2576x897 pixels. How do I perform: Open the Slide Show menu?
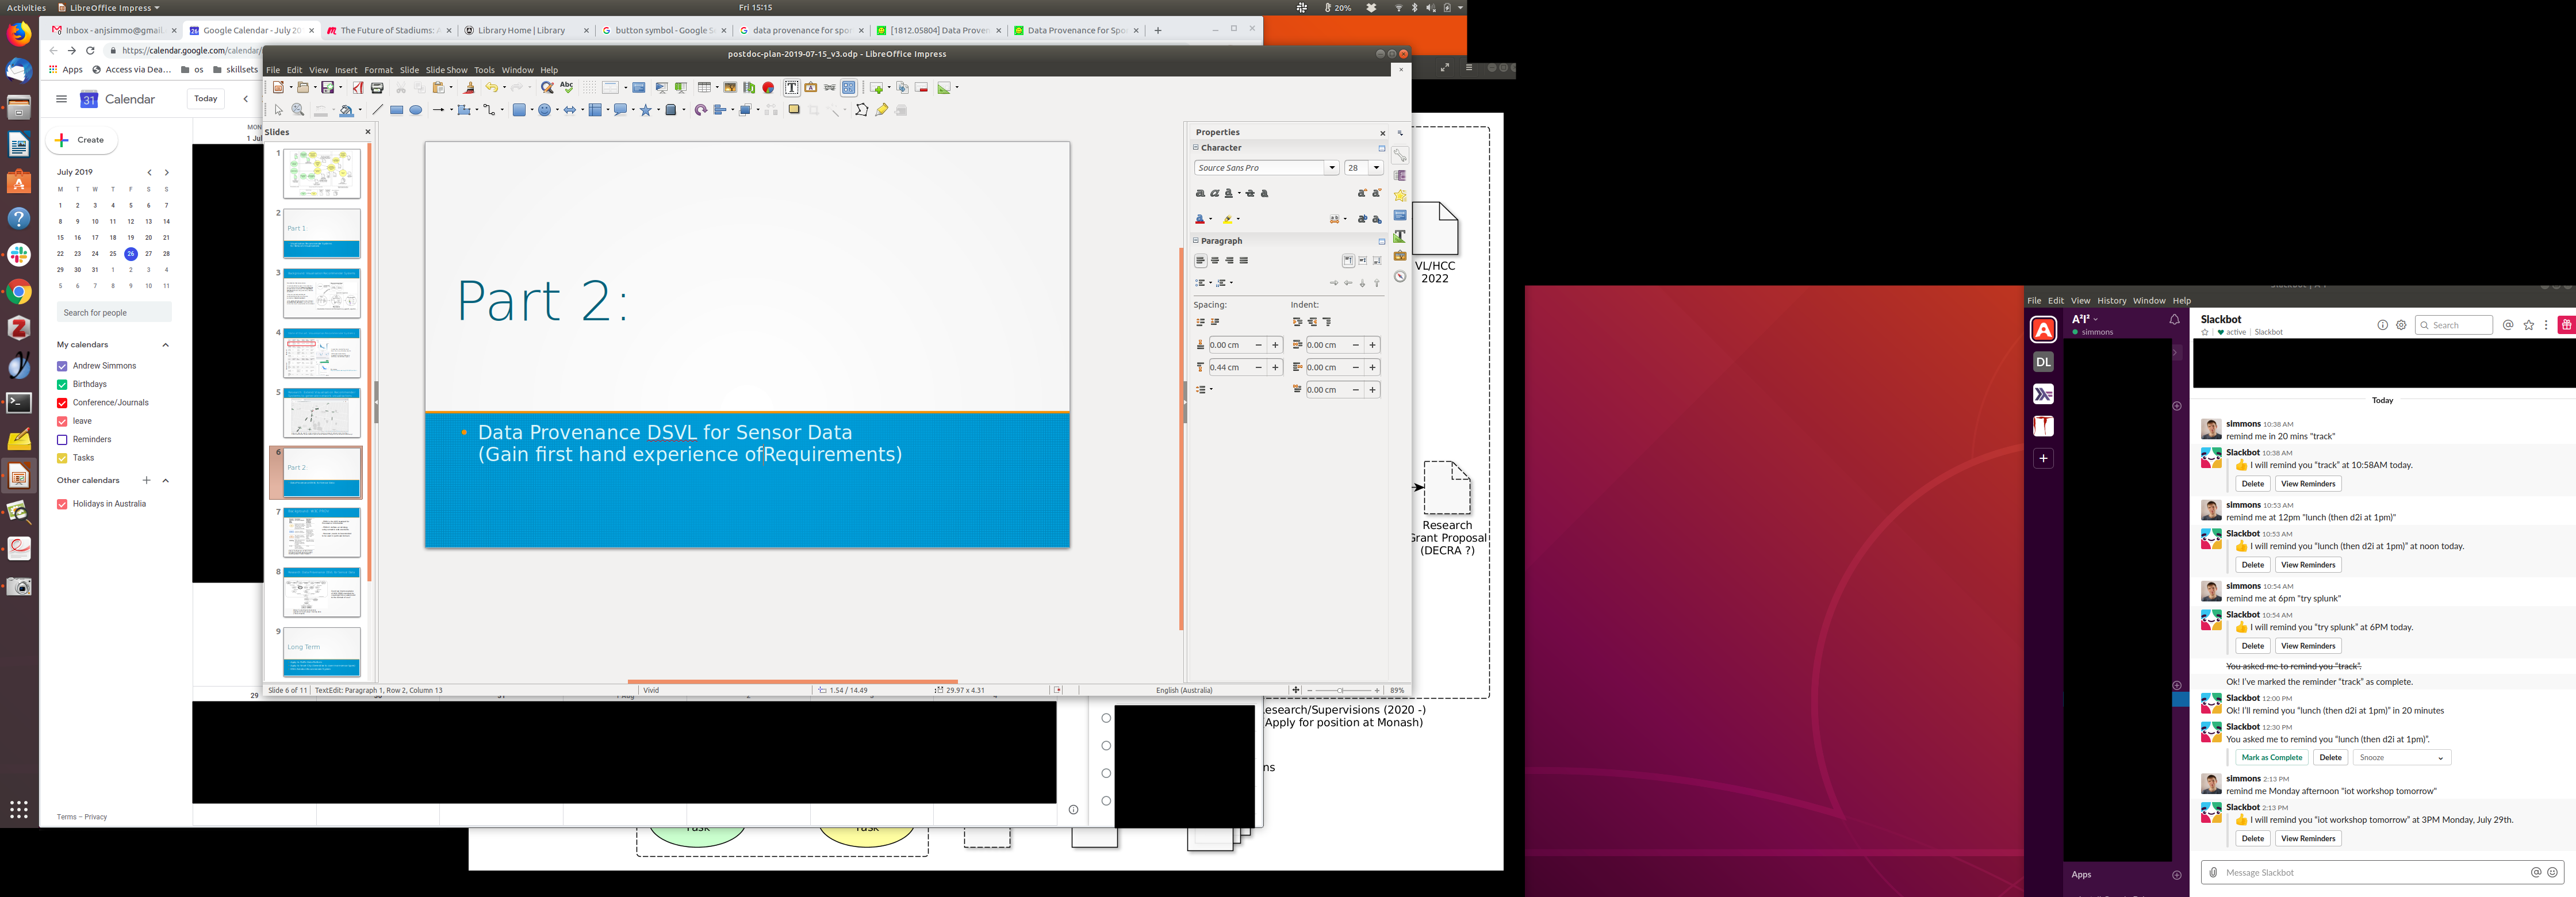pos(446,70)
